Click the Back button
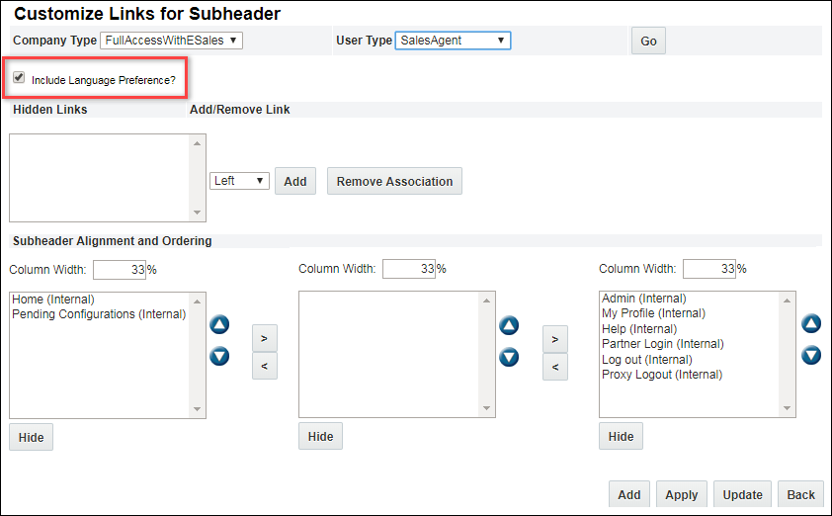832x516 pixels. (x=800, y=494)
